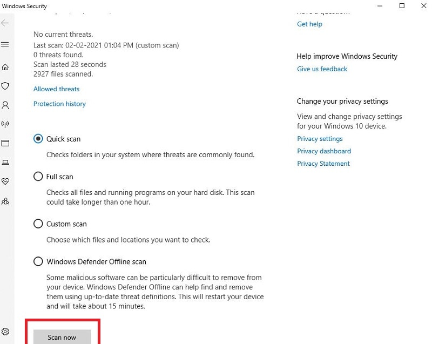Open the hamburger navigation menu
432x344 pixels.
[5, 44]
